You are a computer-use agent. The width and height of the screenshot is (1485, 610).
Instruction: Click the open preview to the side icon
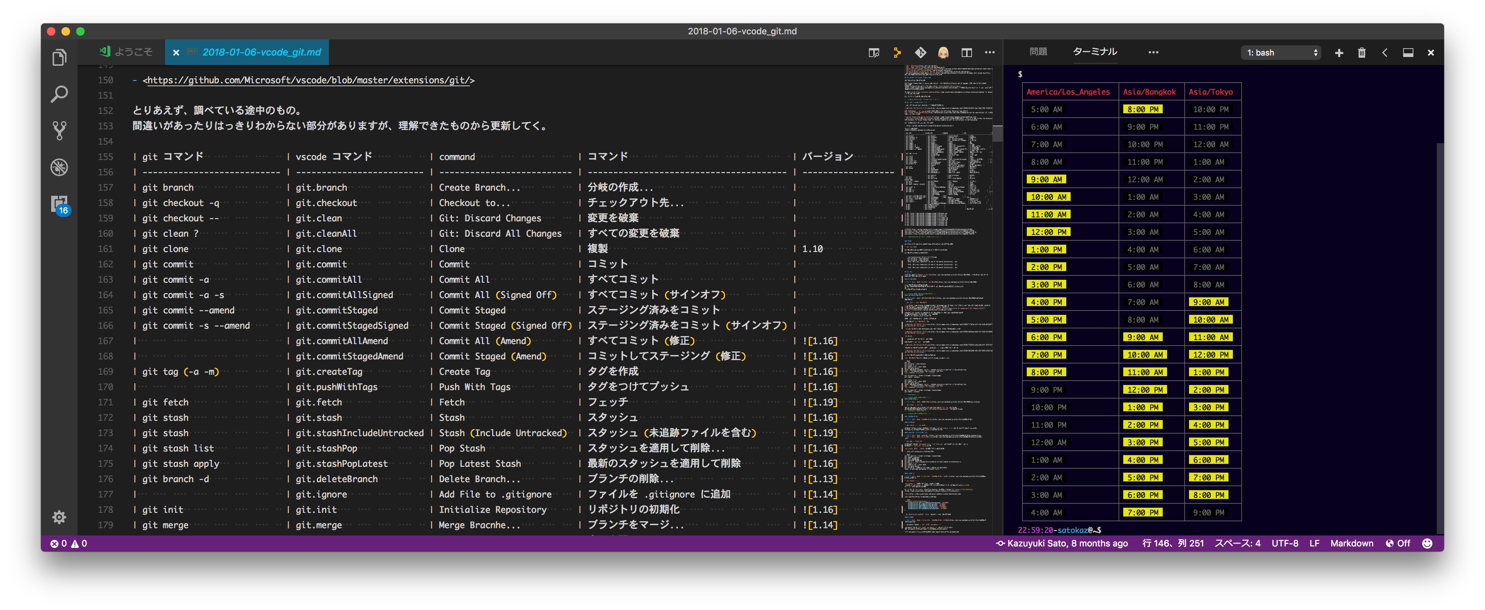(874, 53)
